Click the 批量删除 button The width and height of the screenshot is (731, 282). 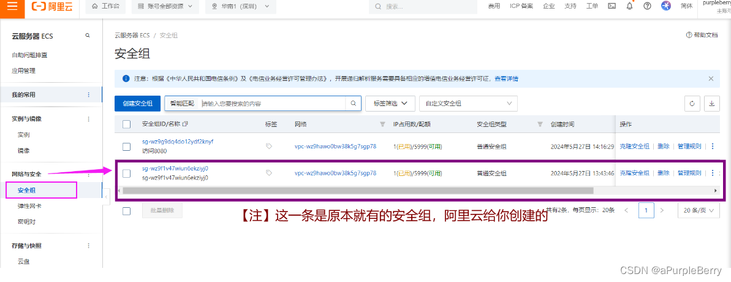[162, 211]
